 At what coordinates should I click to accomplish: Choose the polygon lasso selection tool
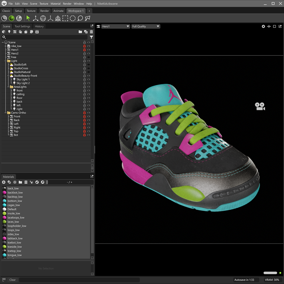(x=87, y=18)
